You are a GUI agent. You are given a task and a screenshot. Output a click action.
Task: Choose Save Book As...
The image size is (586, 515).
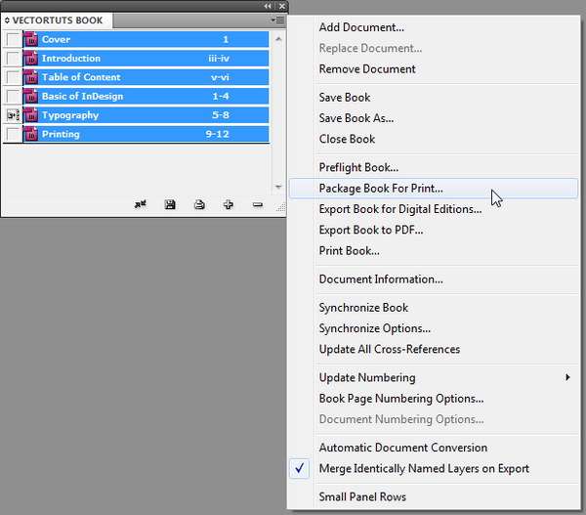pyautogui.click(x=356, y=118)
